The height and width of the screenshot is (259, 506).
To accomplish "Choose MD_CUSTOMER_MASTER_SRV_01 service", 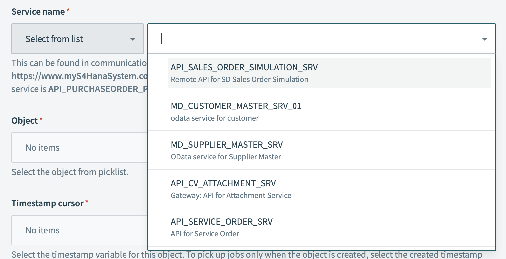I will [x=236, y=106].
